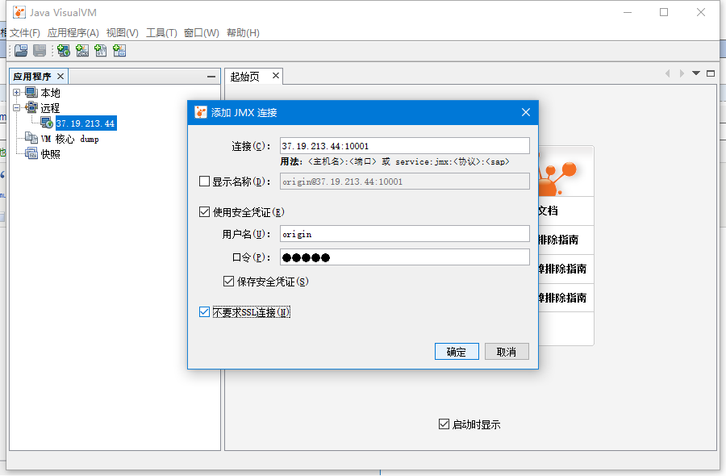Cancel the dialog with 取消
Viewport: 726px width, 476px height.
(507, 352)
